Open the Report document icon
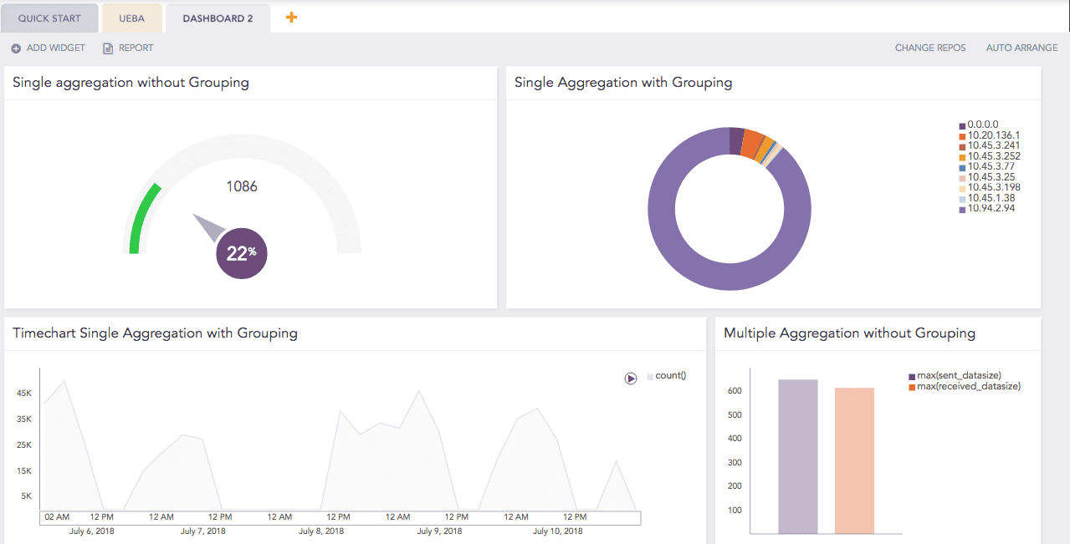This screenshot has height=544, width=1070. tap(106, 48)
